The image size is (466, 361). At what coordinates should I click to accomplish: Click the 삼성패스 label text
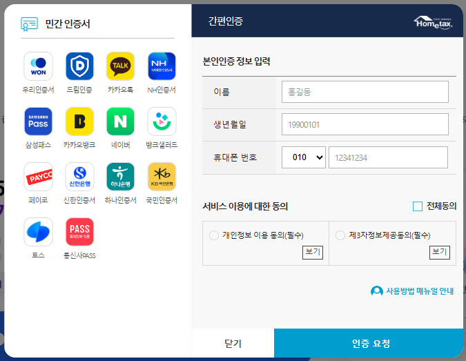click(x=38, y=145)
